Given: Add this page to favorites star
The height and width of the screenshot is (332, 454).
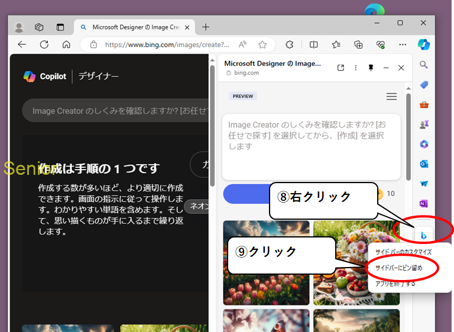Looking at the screenshot, I should [262, 44].
